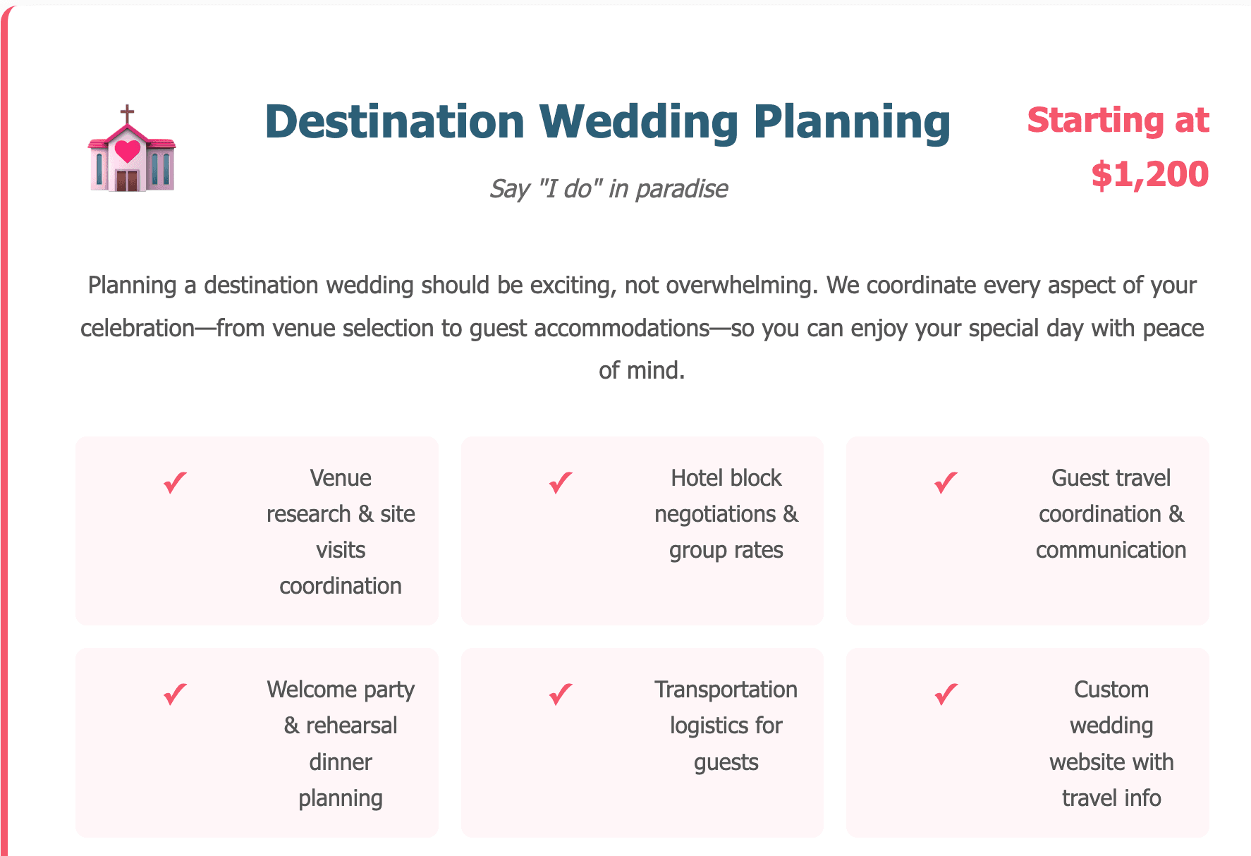Viewport: 1251px width, 856px height.
Task: Click the 'Say I do in paradise' tagline
Action: (x=609, y=189)
